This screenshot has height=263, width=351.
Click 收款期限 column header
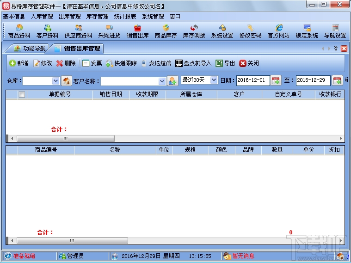148,94
